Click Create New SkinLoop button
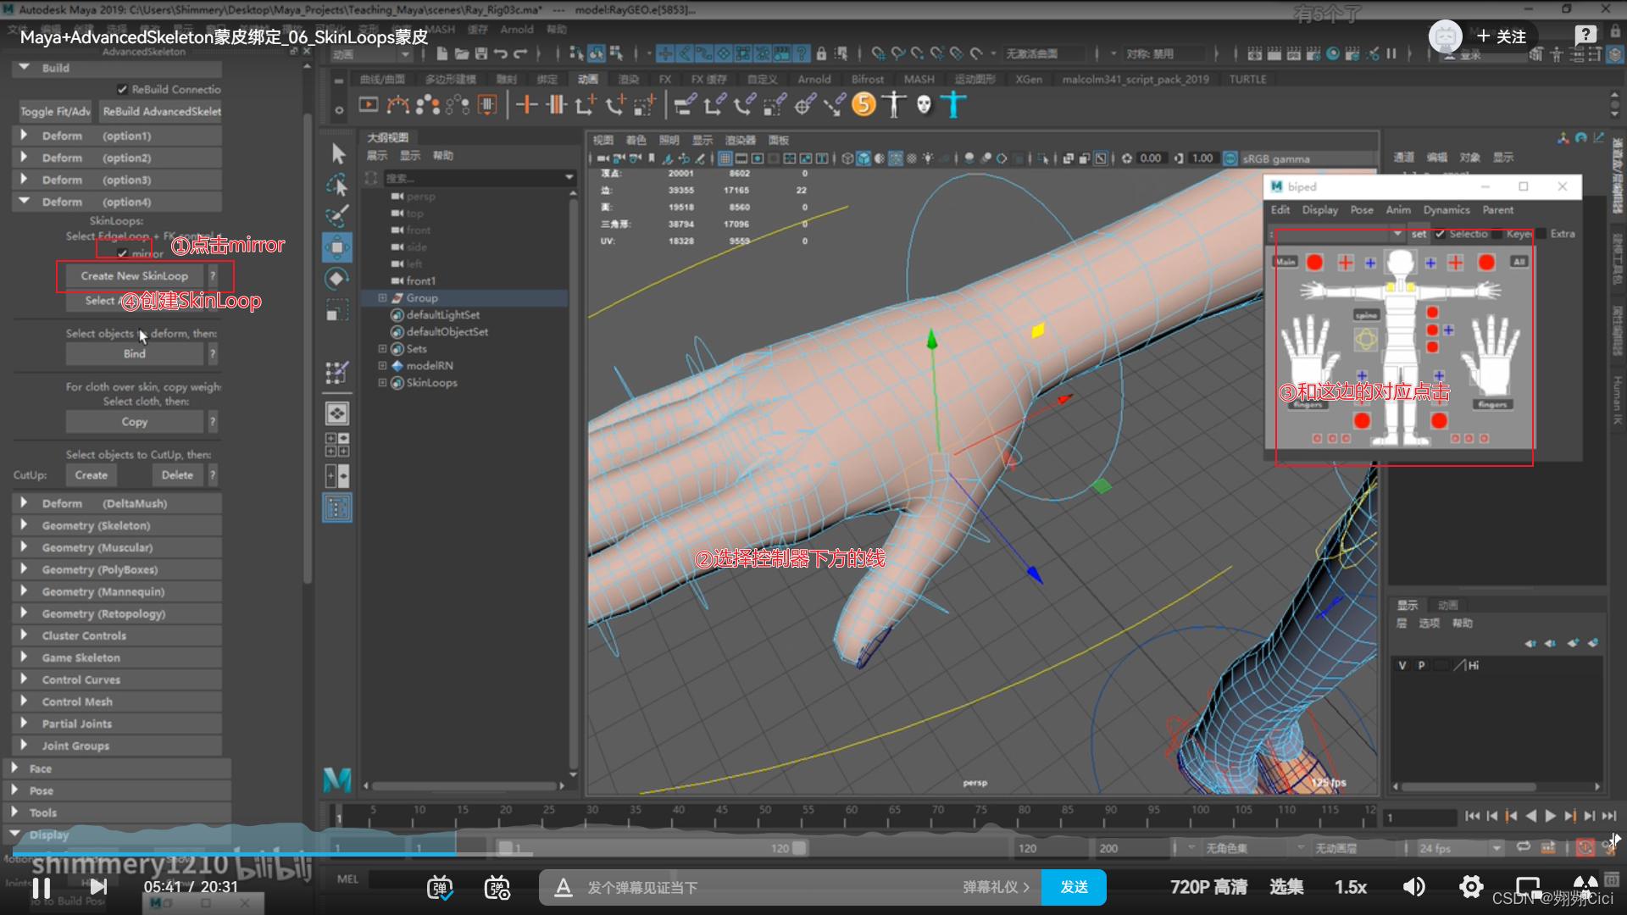The image size is (1627, 915). point(134,276)
